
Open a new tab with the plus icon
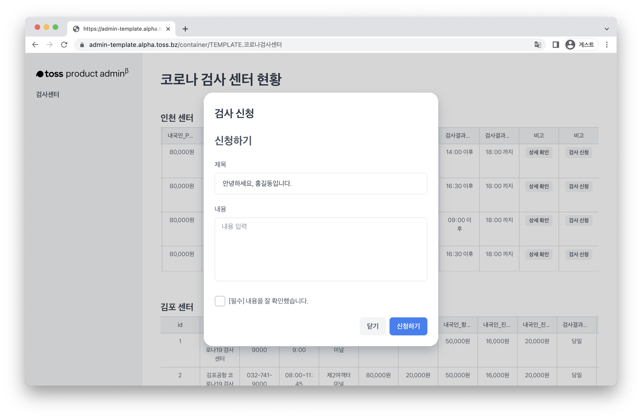pos(185,29)
